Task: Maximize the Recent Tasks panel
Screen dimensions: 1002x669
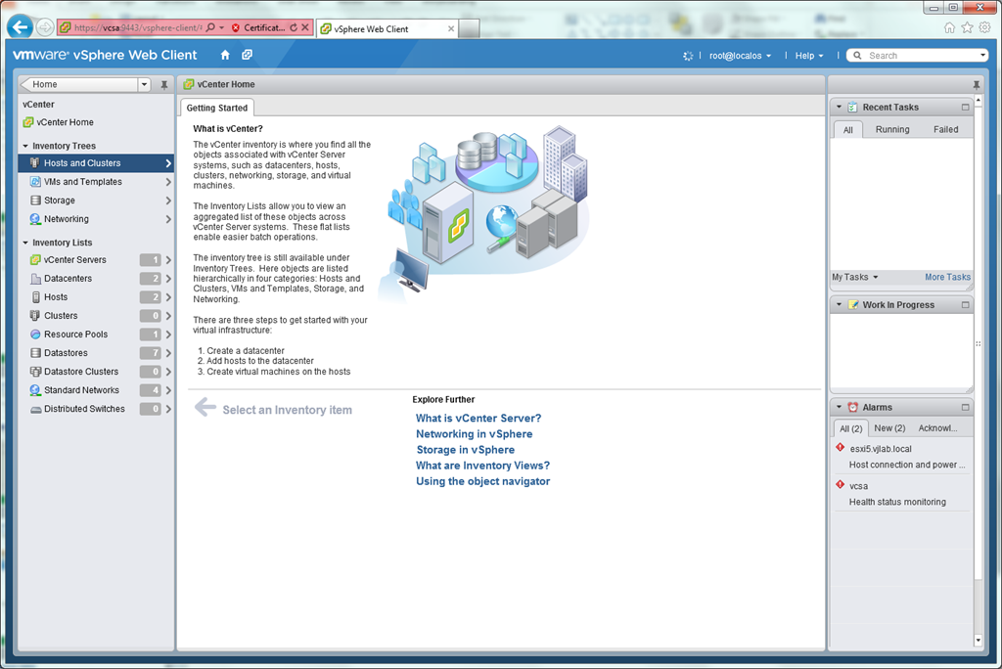Action: coord(965,108)
